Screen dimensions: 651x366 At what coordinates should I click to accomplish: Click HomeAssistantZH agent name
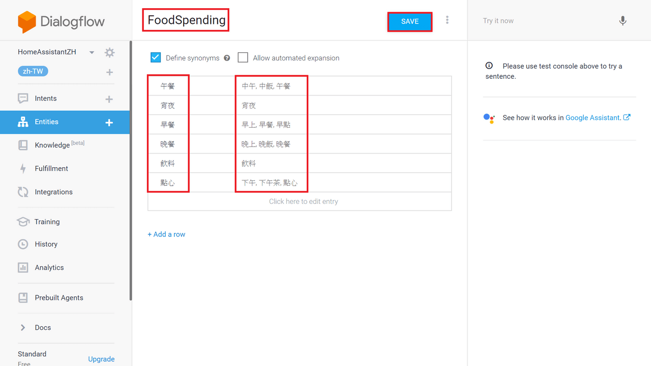(x=47, y=52)
